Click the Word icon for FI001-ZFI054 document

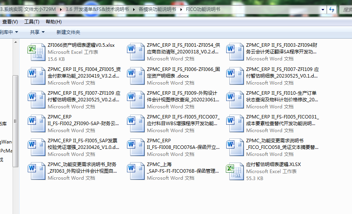(136, 52)
